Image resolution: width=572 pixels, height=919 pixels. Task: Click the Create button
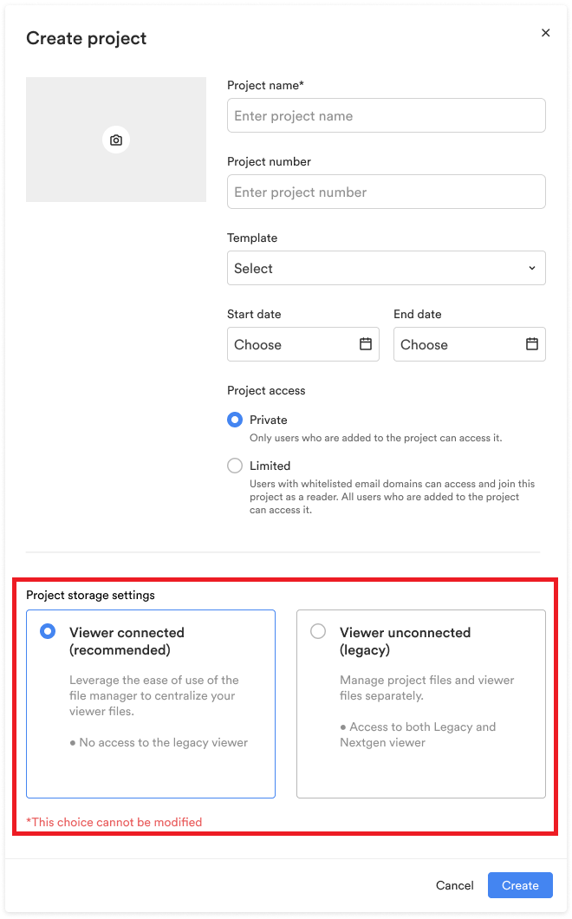520,885
